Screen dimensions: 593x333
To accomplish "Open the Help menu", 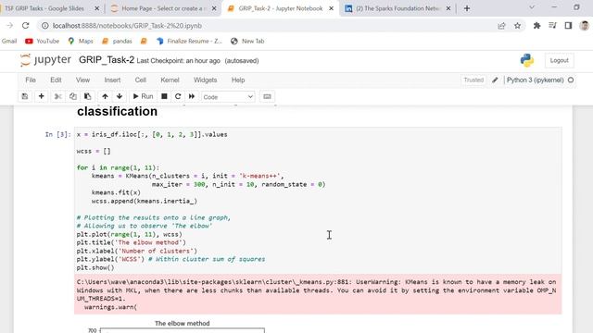I will coord(238,80).
